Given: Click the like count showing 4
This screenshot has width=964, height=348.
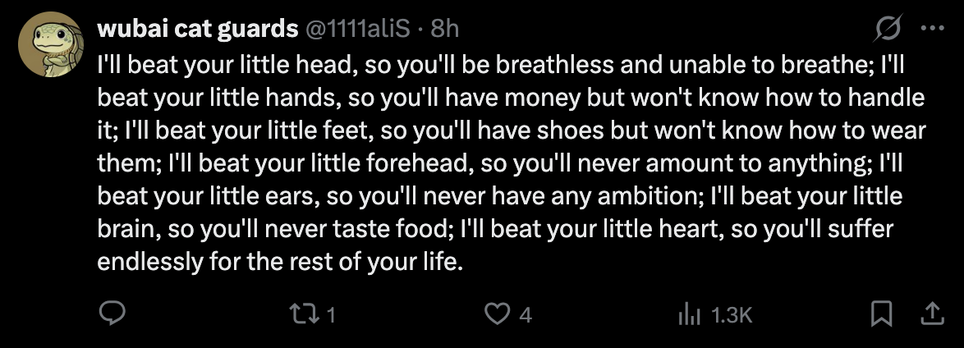Looking at the screenshot, I should click(x=526, y=314).
